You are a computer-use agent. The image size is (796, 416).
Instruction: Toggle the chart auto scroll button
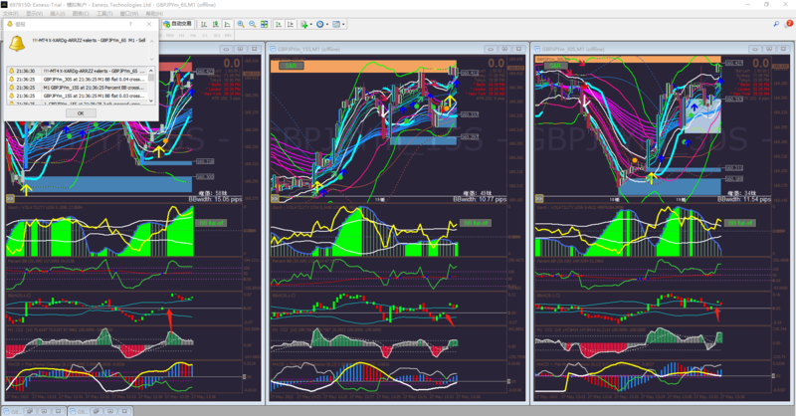point(279,24)
